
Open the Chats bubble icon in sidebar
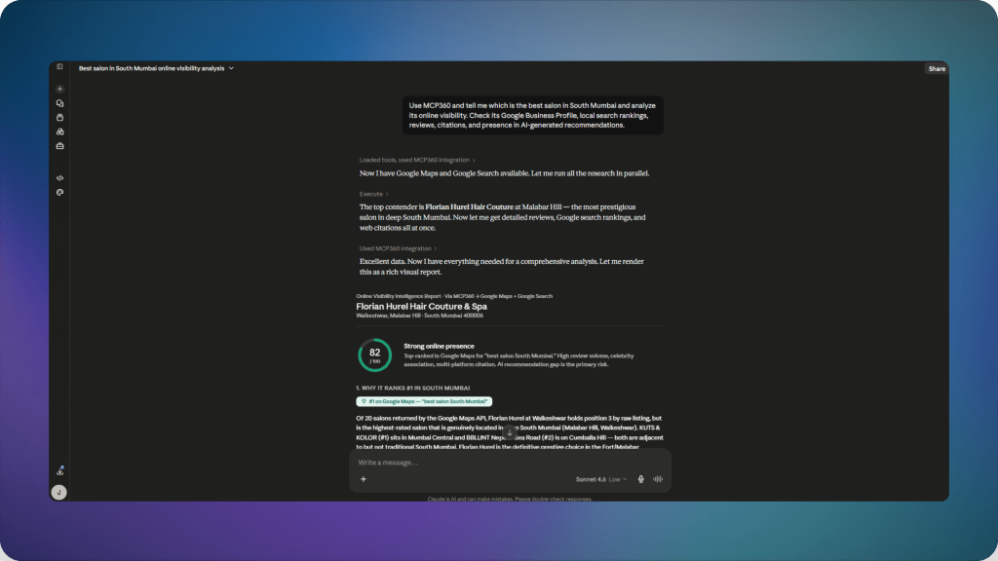(59, 103)
